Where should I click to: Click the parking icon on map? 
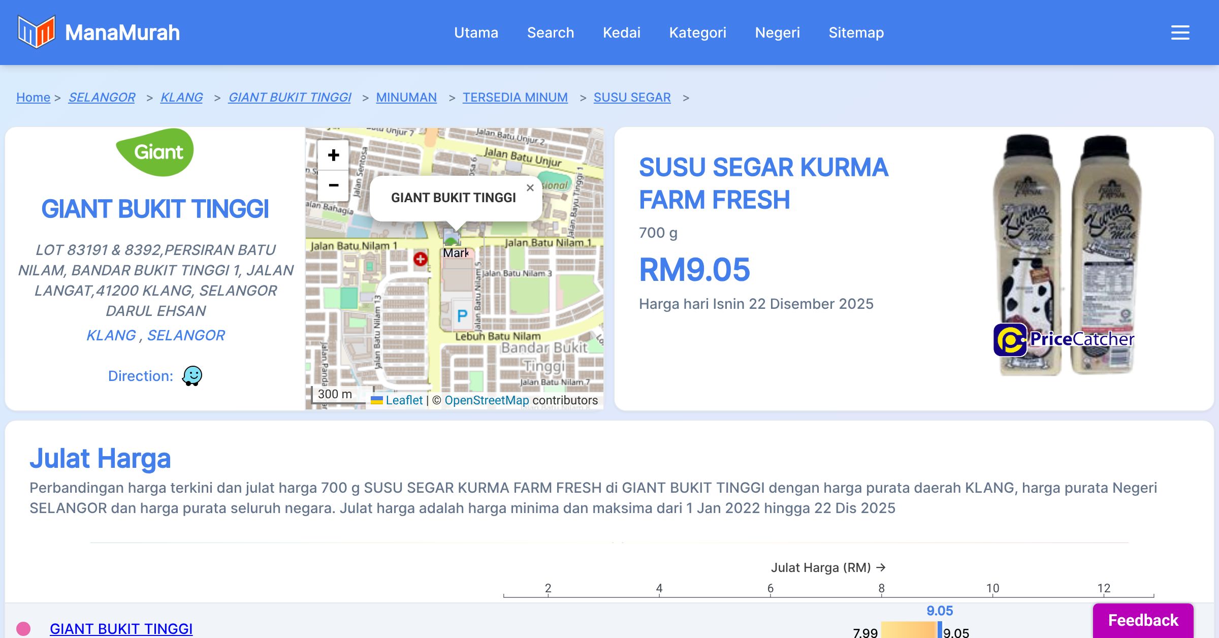tap(462, 316)
